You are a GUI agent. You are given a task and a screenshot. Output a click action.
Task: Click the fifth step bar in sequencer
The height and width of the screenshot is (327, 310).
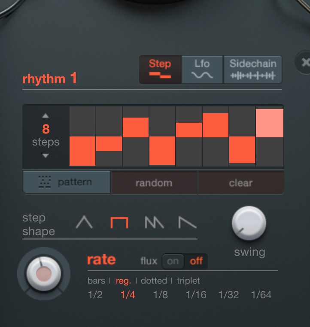[x=189, y=130]
